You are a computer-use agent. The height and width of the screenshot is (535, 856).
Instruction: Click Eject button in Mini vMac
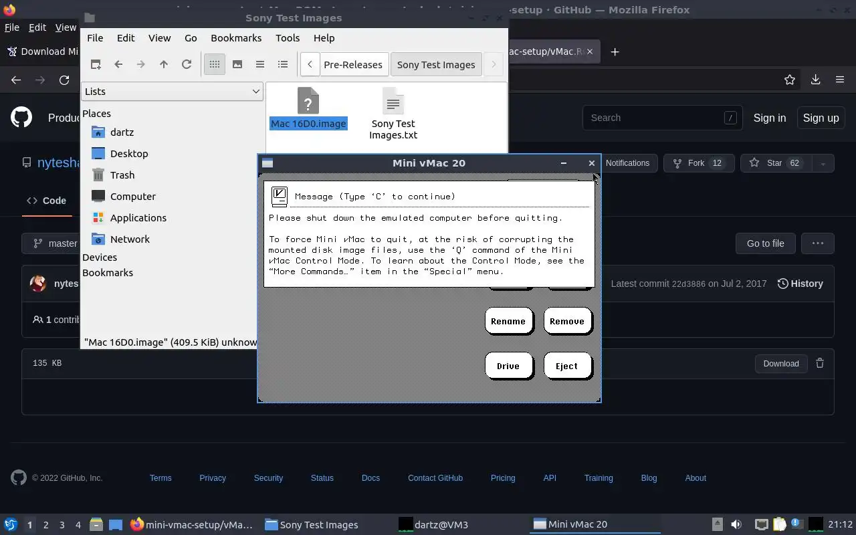[566, 366]
